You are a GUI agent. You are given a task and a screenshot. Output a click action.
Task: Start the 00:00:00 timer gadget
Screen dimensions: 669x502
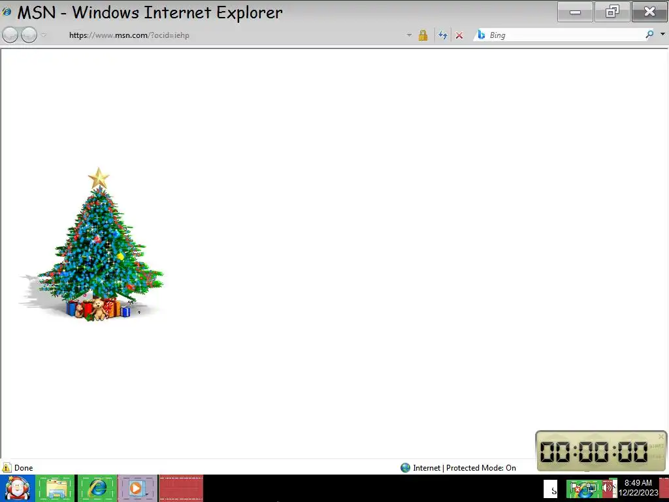click(x=656, y=446)
